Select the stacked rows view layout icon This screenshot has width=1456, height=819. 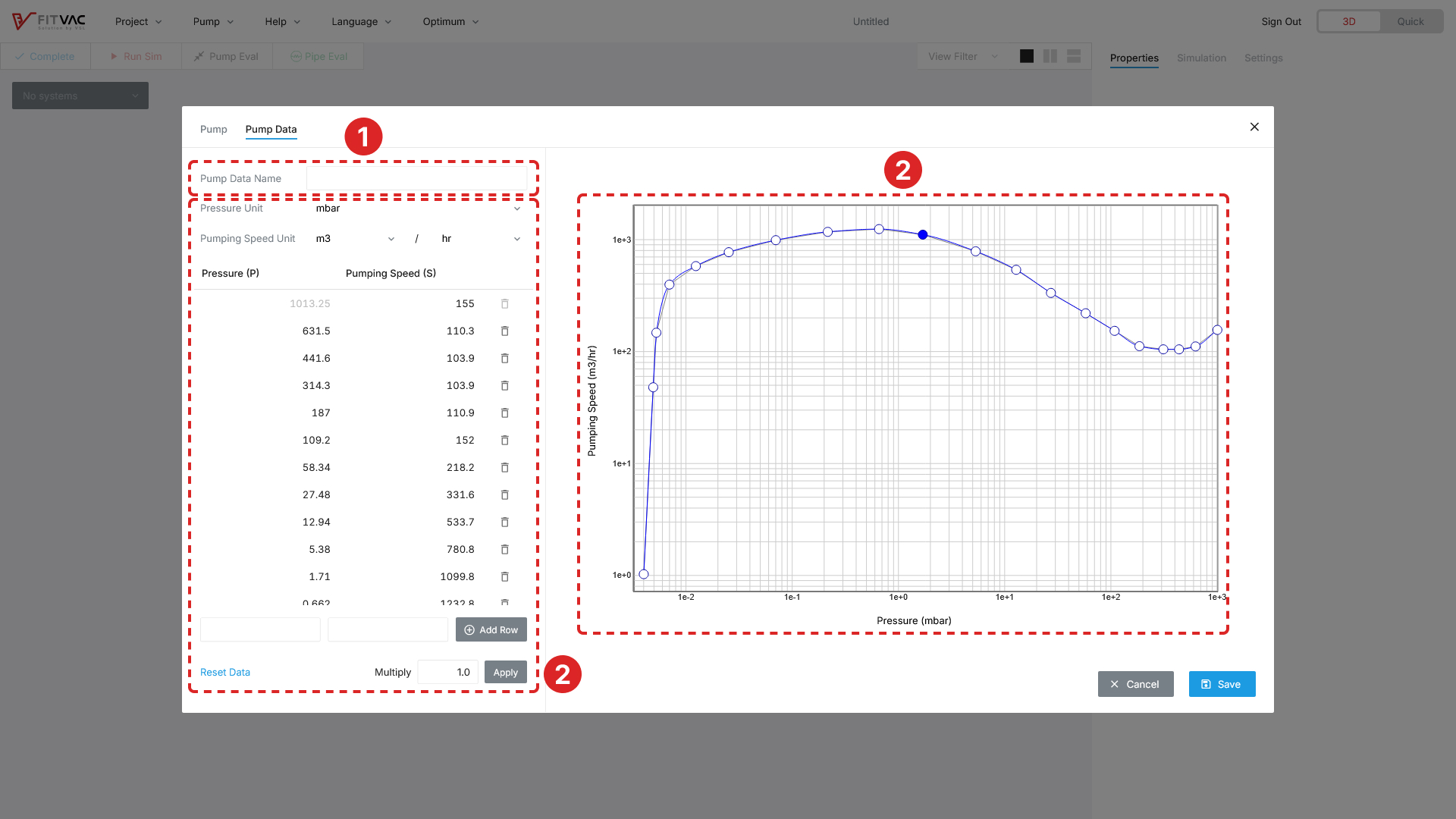click(x=1074, y=56)
